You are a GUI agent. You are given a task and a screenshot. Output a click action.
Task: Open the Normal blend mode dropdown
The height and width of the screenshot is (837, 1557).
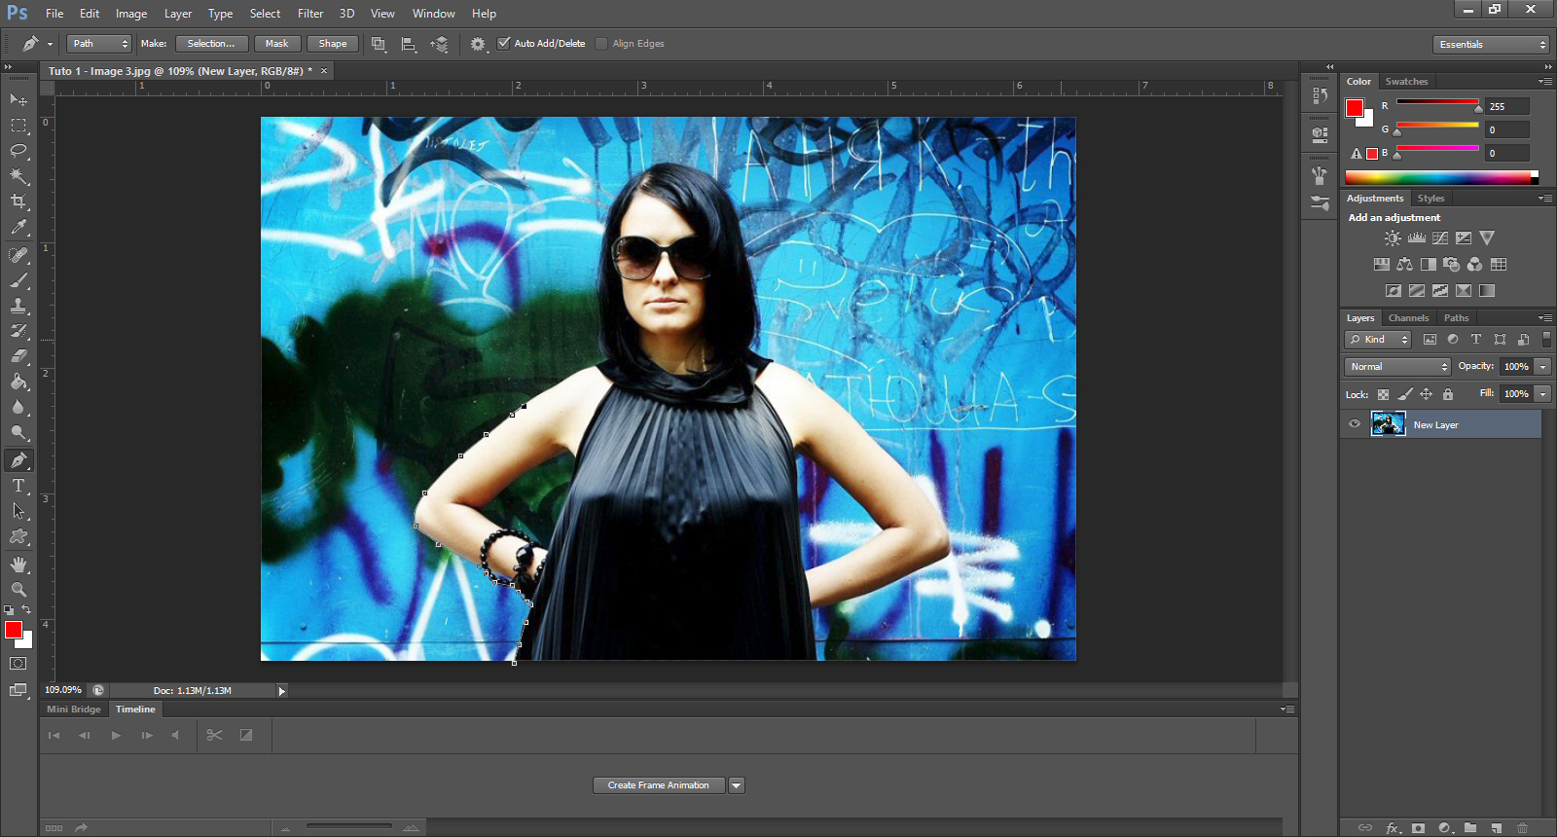tap(1398, 367)
